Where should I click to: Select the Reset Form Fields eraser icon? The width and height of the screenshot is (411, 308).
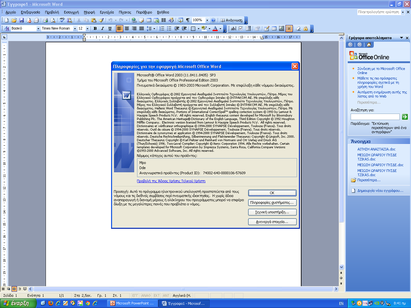click(x=298, y=29)
